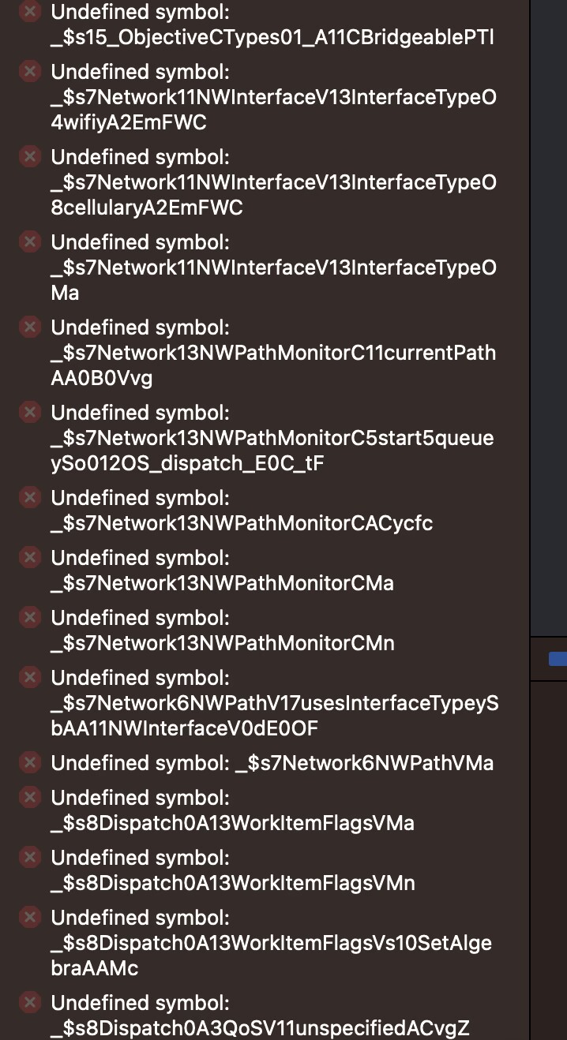Click the error icon beside the ObjectiveCTypes BridgeablePTl symbol
567x1040 pixels.
coord(29,11)
